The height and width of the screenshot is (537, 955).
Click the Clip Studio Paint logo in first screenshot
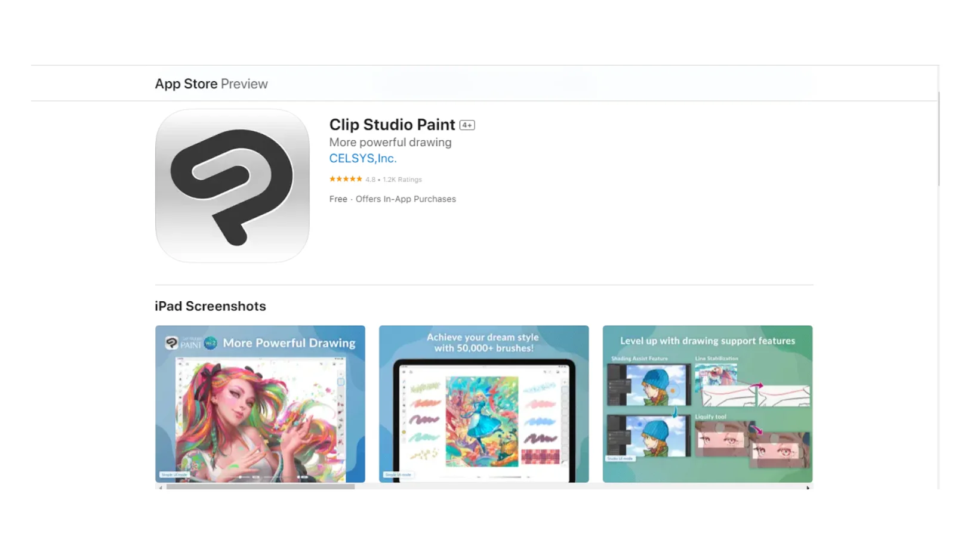click(x=171, y=342)
